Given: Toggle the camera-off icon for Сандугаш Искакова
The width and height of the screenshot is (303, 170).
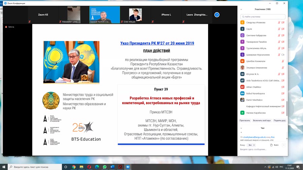Looking at the screenshot, I should [283, 23].
